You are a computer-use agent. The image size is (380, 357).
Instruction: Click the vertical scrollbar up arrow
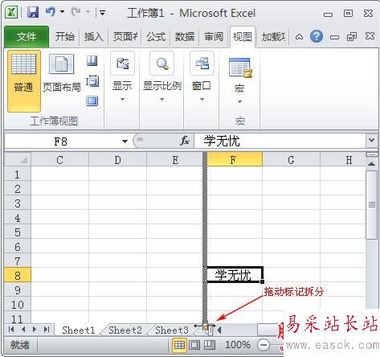coord(371,164)
